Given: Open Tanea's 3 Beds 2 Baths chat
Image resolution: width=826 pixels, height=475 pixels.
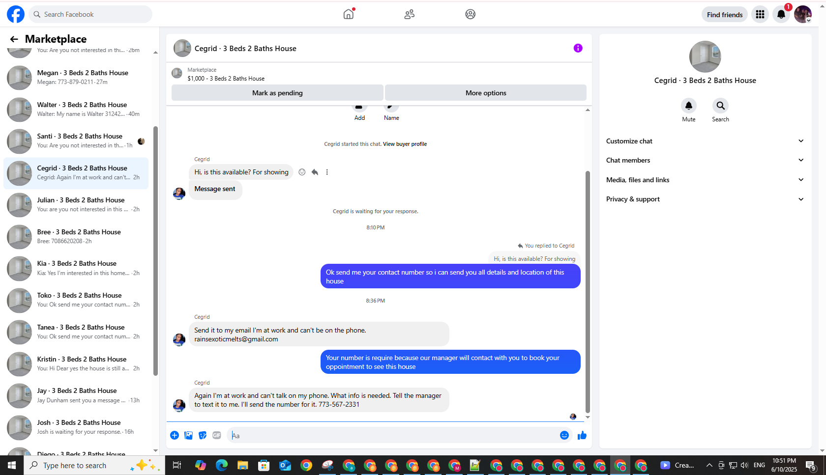Looking at the screenshot, I should pyautogui.click(x=76, y=332).
